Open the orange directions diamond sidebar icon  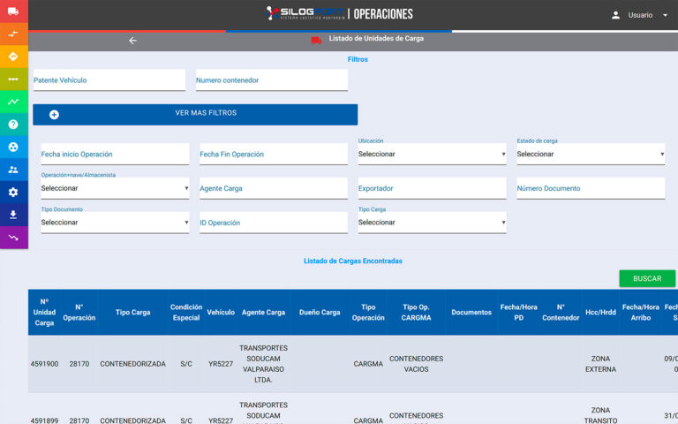click(13, 57)
